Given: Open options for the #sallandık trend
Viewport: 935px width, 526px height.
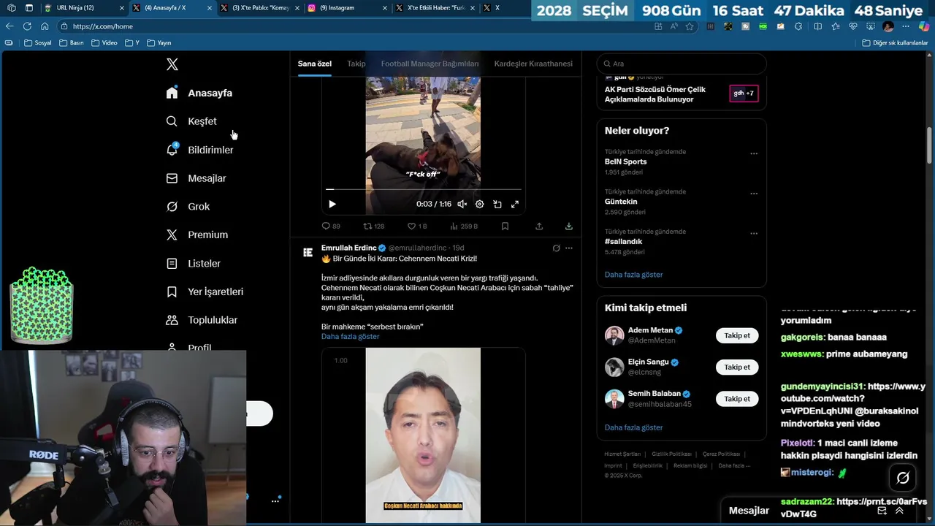Looking at the screenshot, I should [x=754, y=233].
